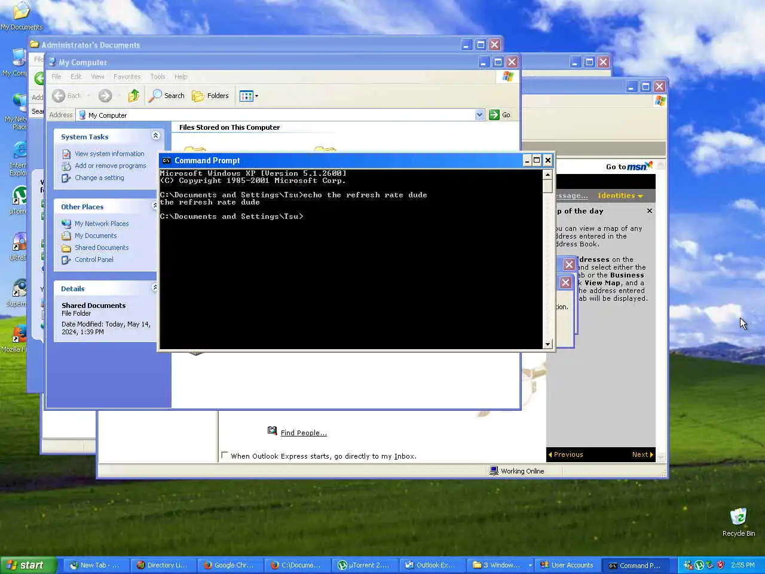
Task: Click the µTorrent system tray icon
Action: 699,565
